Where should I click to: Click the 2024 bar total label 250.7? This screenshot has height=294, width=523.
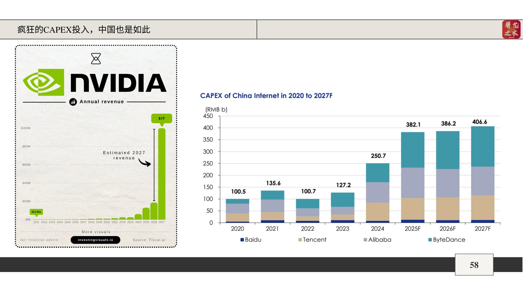coord(378,156)
